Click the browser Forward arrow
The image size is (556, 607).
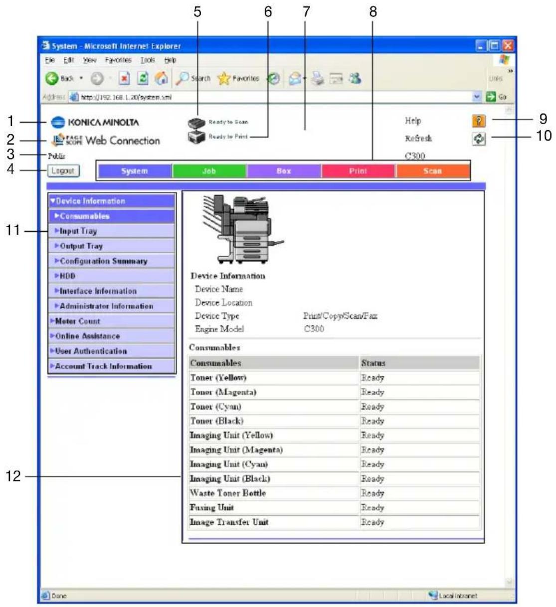pos(96,78)
